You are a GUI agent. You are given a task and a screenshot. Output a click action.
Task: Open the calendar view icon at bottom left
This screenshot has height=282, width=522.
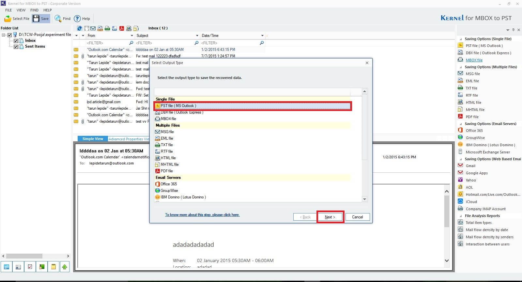[x=7, y=267]
